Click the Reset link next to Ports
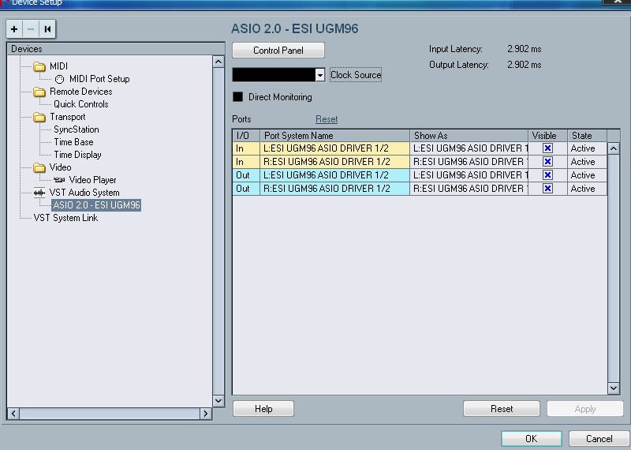 point(327,119)
